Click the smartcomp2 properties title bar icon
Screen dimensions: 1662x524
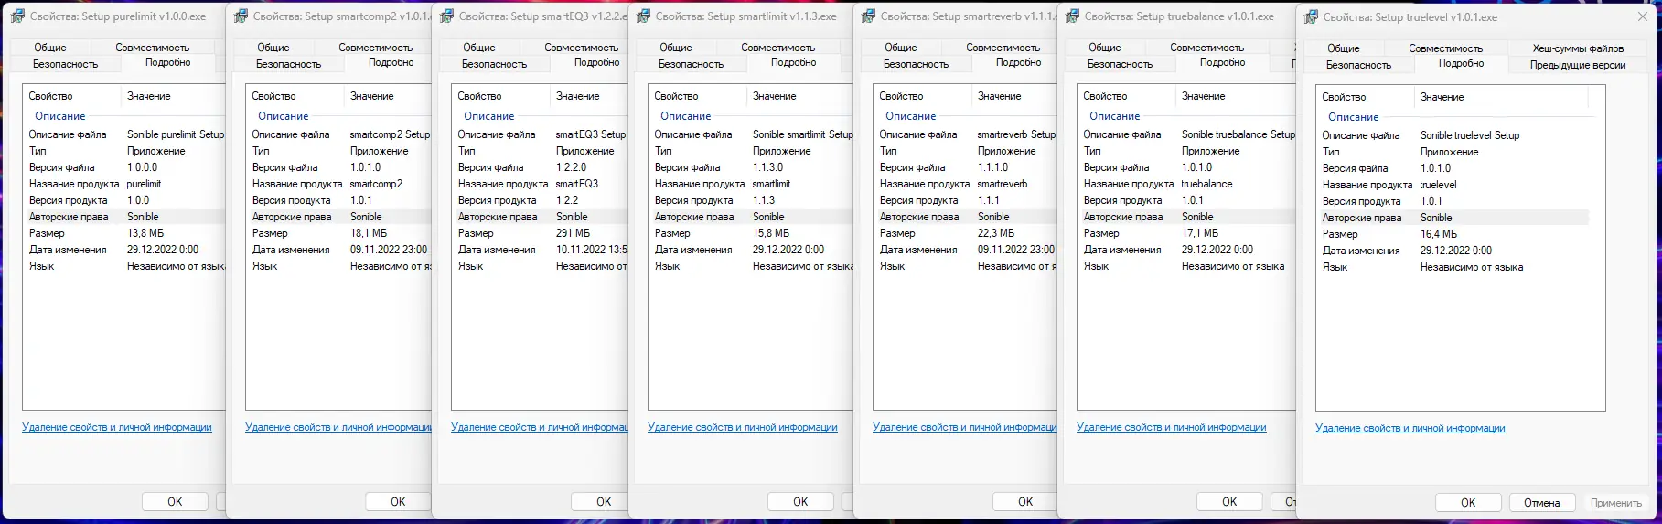point(241,16)
